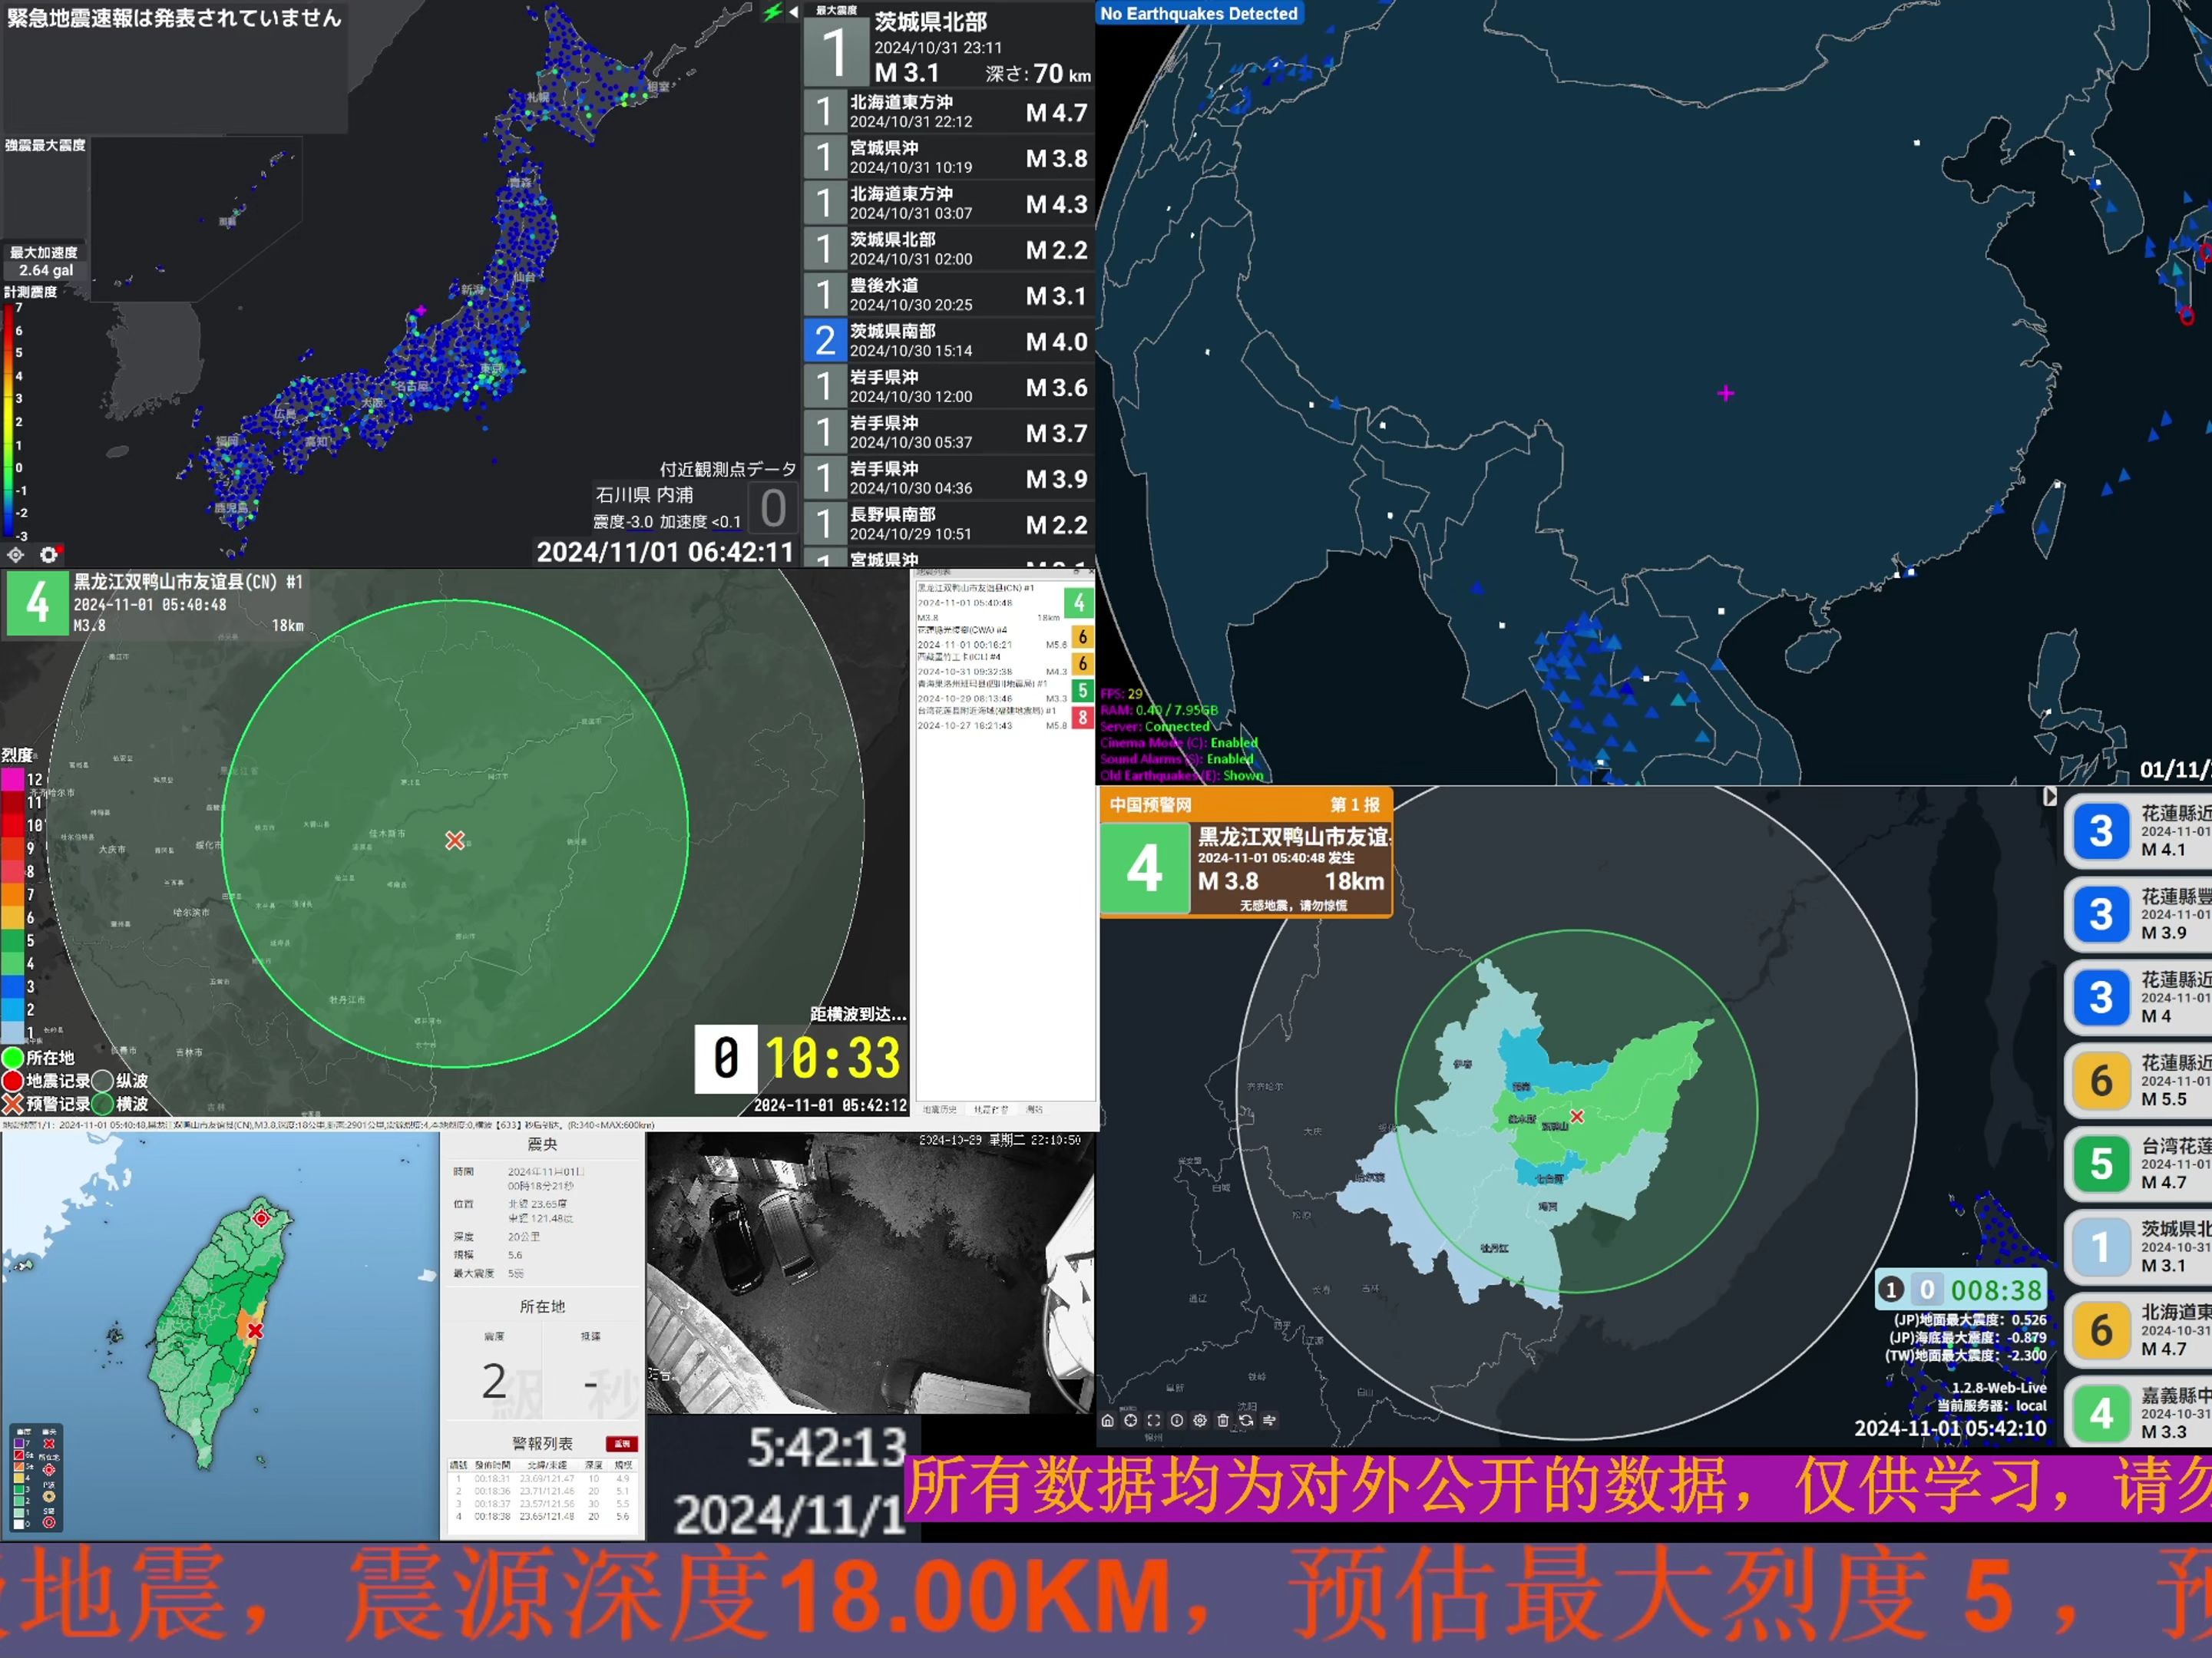Open the 地震预警 tab in the white list panel
Image resolution: width=2212 pixels, height=1658 pixels.
point(991,1109)
